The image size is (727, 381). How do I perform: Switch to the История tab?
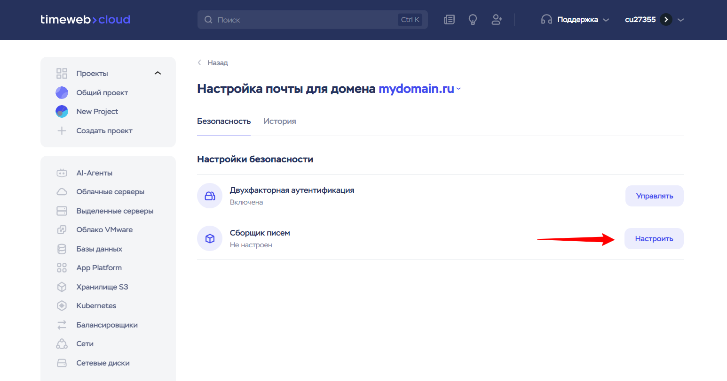pos(279,122)
